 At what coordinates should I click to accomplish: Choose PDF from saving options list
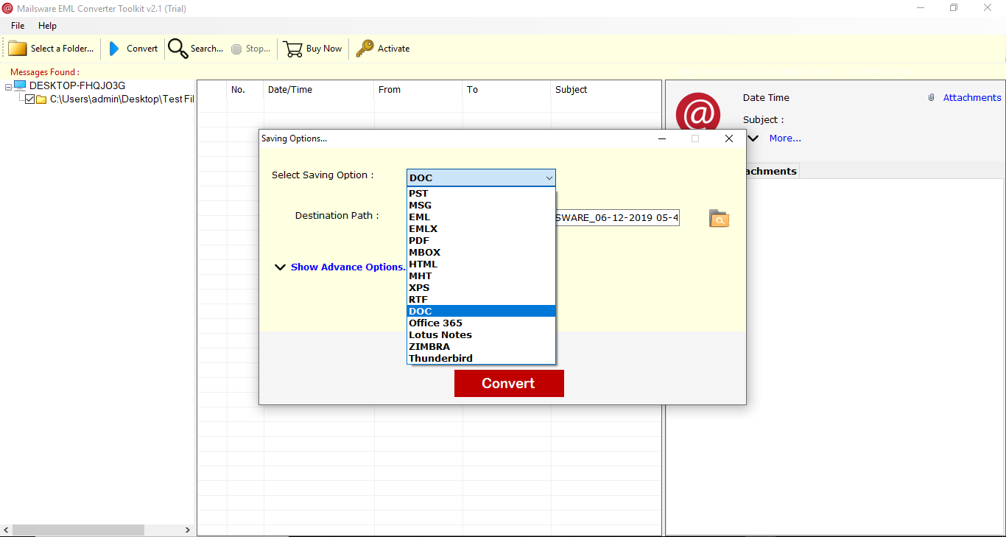click(x=481, y=241)
